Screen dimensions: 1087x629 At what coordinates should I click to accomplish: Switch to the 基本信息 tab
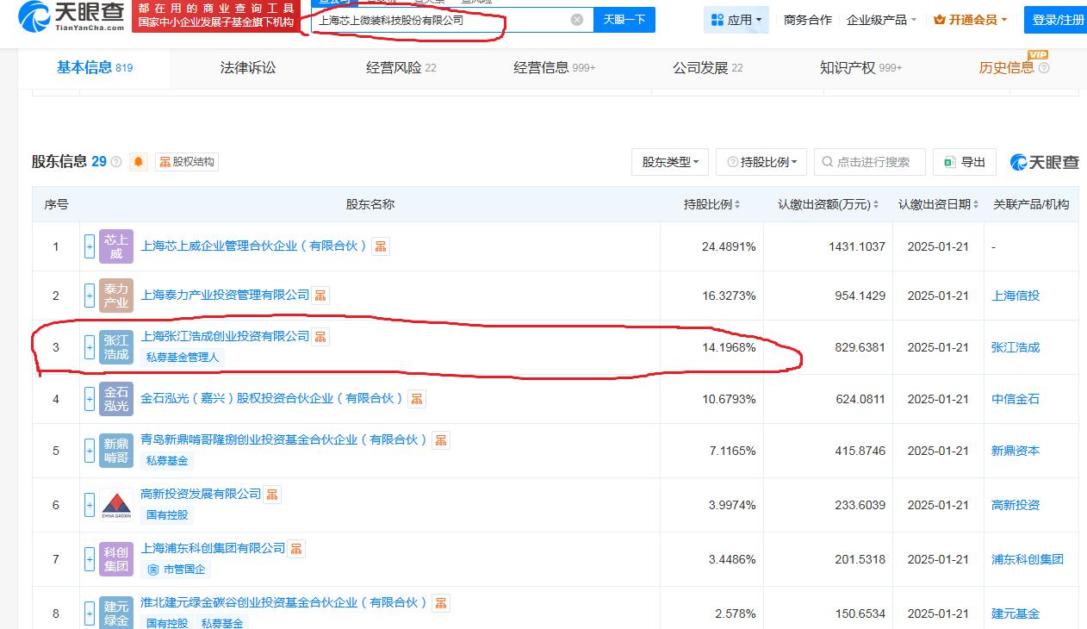pos(95,67)
